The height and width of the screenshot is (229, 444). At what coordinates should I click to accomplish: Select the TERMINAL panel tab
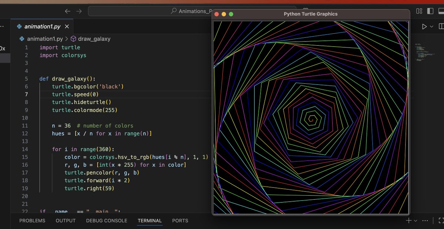click(149, 220)
